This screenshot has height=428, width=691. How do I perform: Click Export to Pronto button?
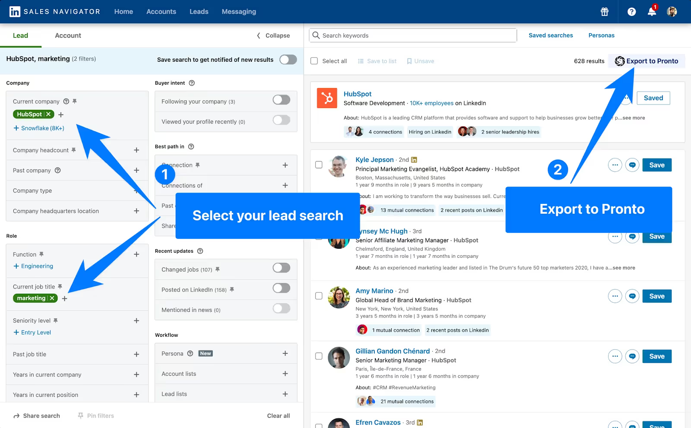click(x=647, y=61)
